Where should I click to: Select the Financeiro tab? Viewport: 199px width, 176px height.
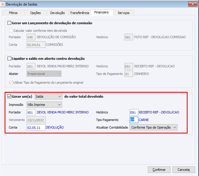point(101,12)
